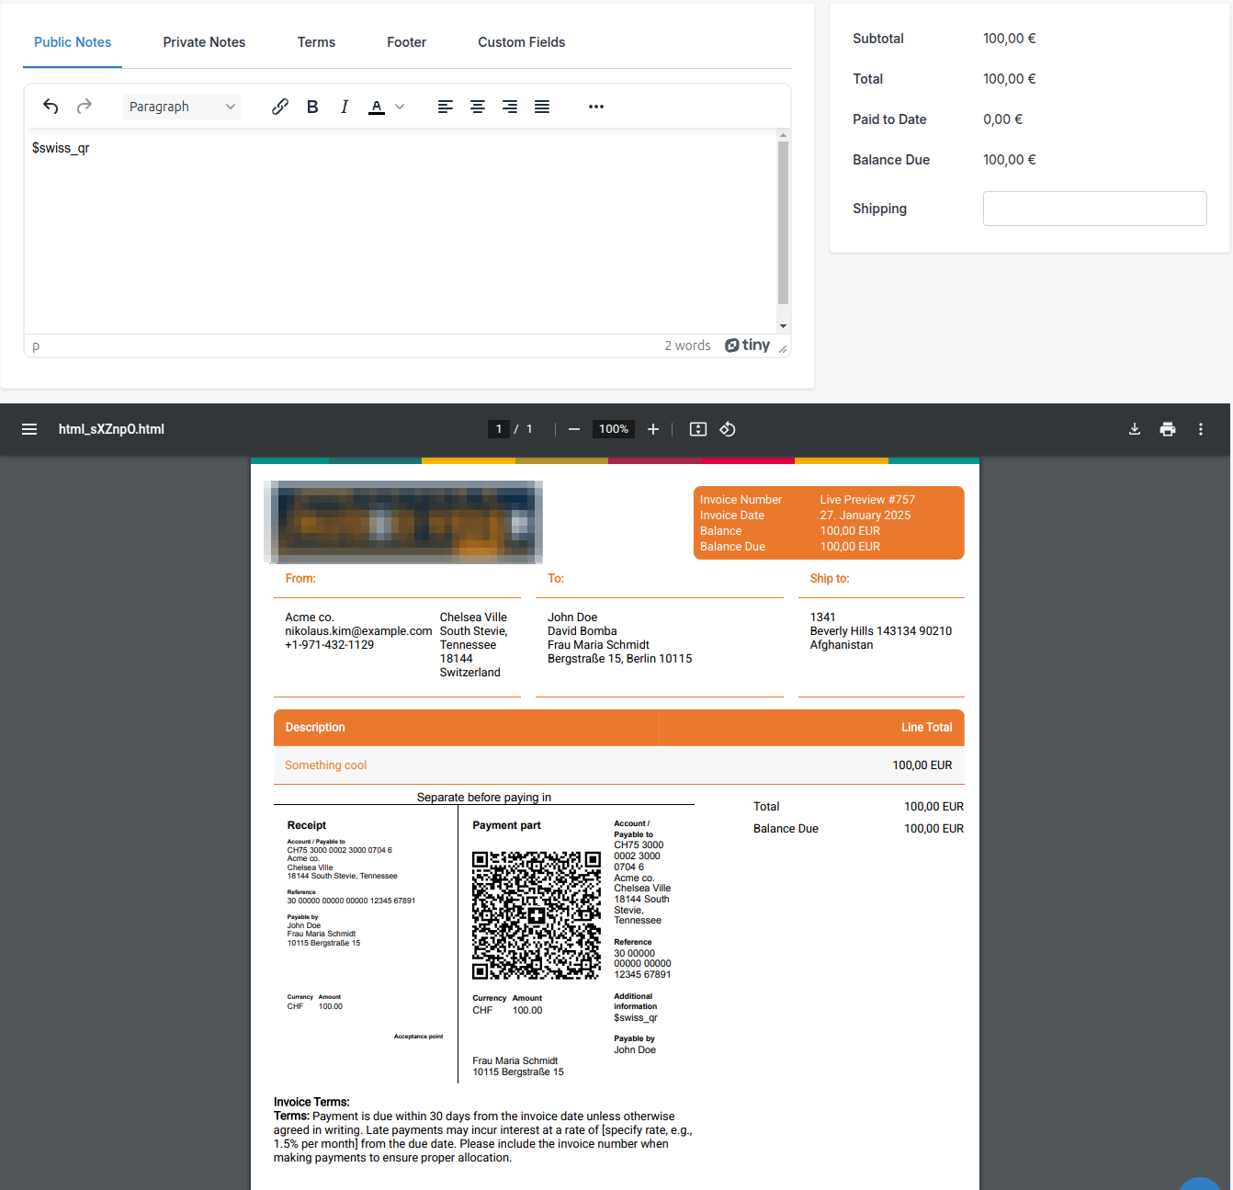Align text left in the editor
The image size is (1233, 1190).
(446, 107)
